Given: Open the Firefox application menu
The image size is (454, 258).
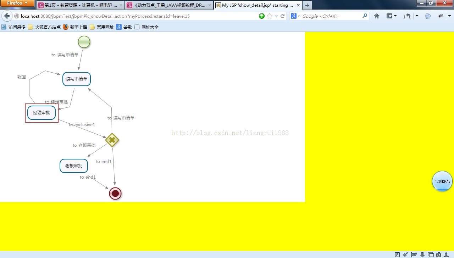Looking at the screenshot, I should (x=17, y=3).
